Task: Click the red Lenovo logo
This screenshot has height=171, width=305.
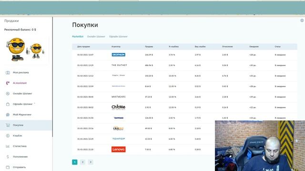Action: pos(119,149)
